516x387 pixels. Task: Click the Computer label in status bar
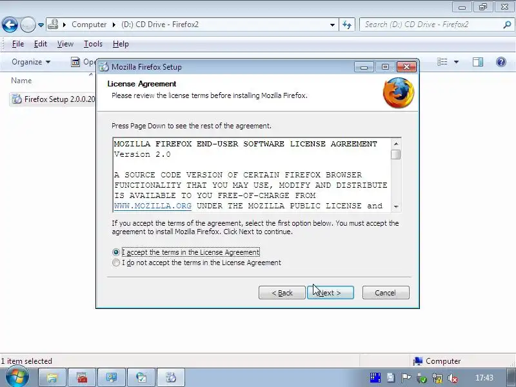tap(443, 361)
